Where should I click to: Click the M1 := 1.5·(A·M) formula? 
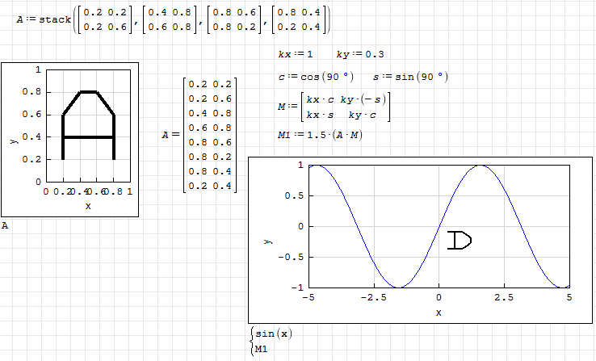coord(321,133)
